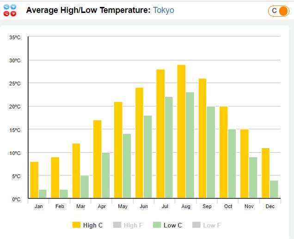Show the High F legend series
This screenshot has width=294, height=239.
point(130,225)
